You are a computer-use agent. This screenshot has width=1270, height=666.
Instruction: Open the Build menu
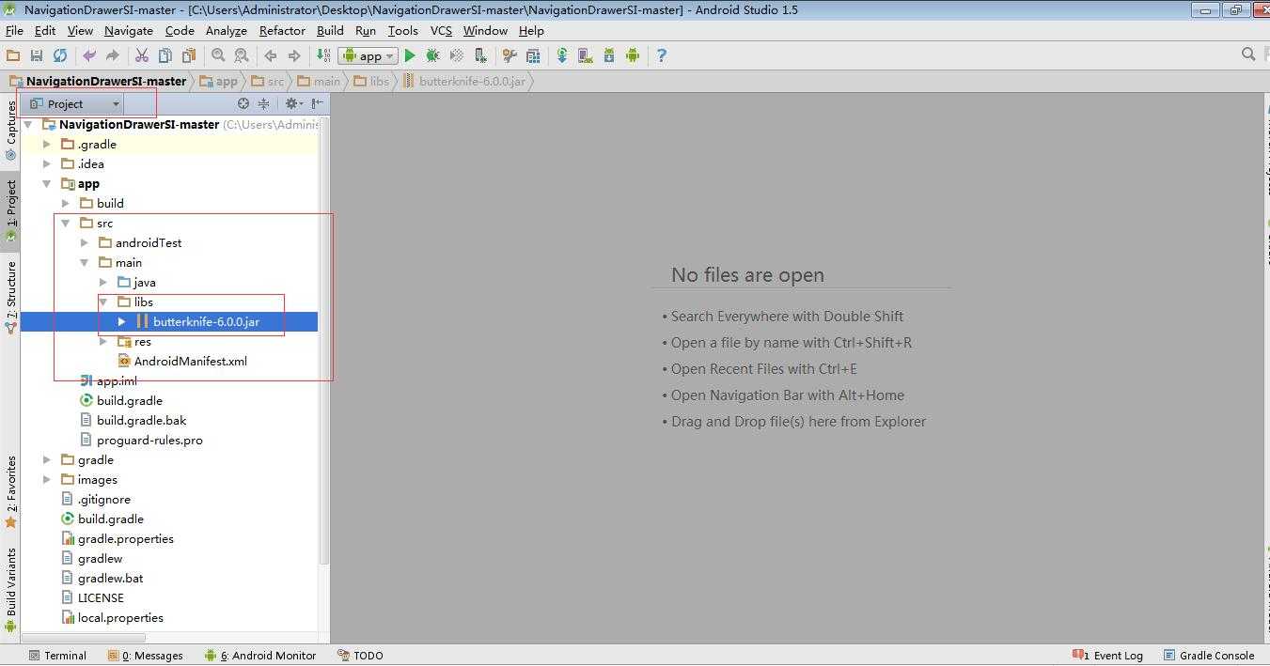pos(330,30)
